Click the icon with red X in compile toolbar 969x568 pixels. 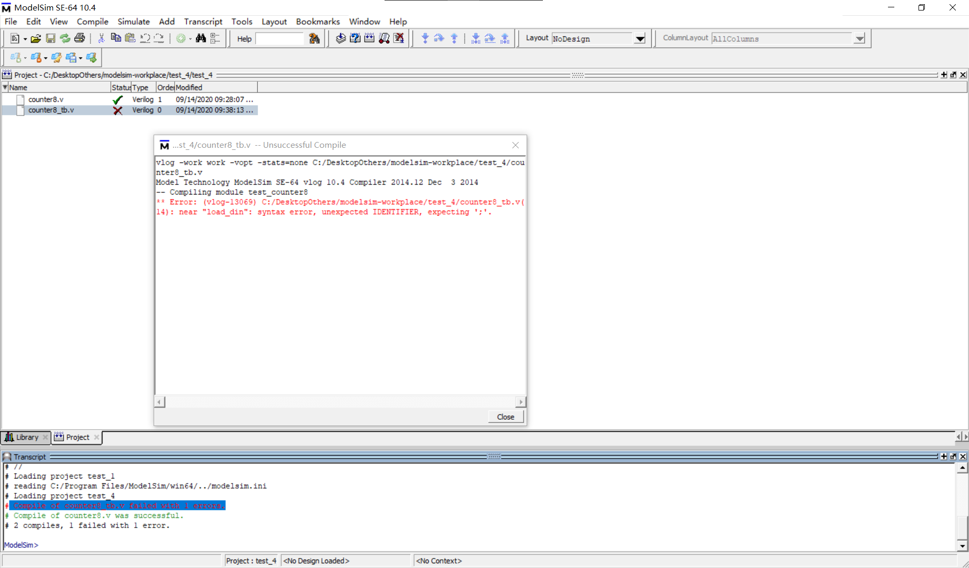coord(399,38)
